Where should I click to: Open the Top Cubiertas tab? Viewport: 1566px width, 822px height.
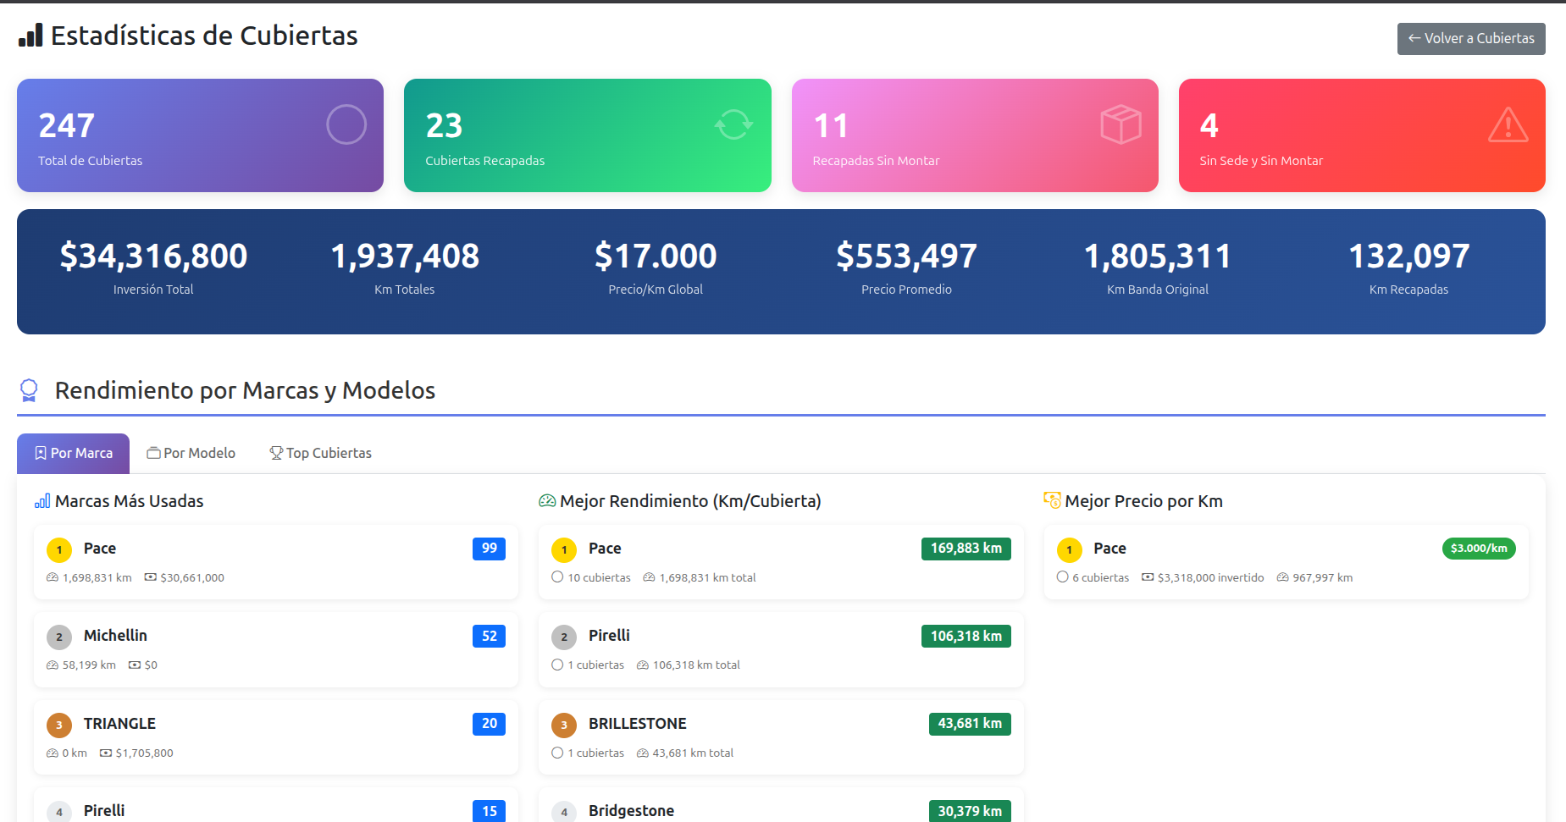click(x=320, y=453)
